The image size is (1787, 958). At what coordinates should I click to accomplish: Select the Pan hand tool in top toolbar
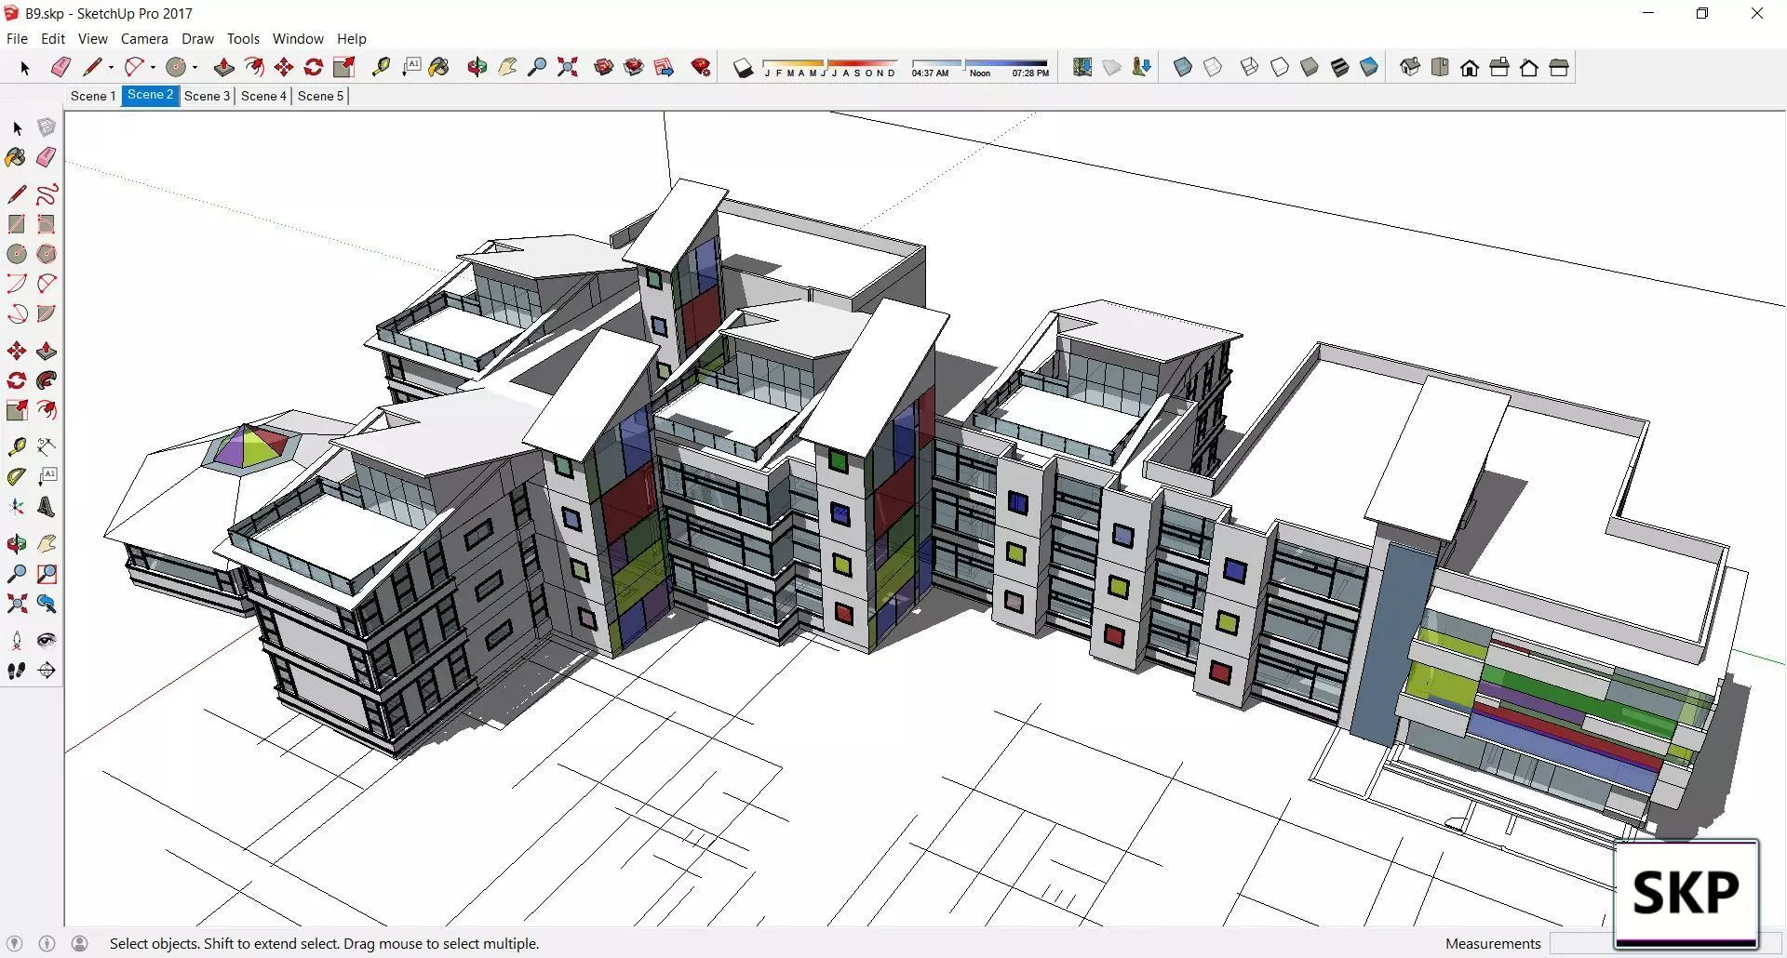tap(507, 67)
